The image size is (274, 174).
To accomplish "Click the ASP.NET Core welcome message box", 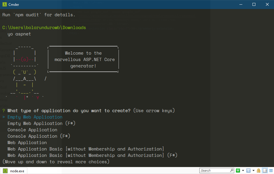I will (83, 59).
